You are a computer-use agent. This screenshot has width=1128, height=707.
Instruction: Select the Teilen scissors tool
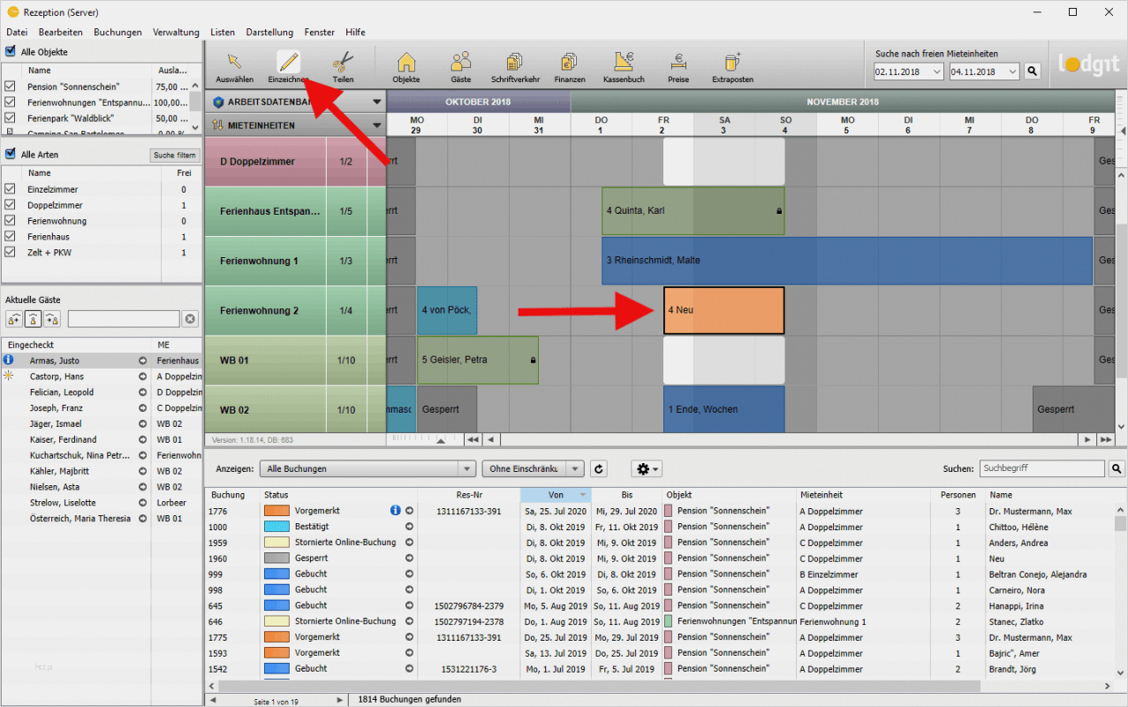pos(343,65)
